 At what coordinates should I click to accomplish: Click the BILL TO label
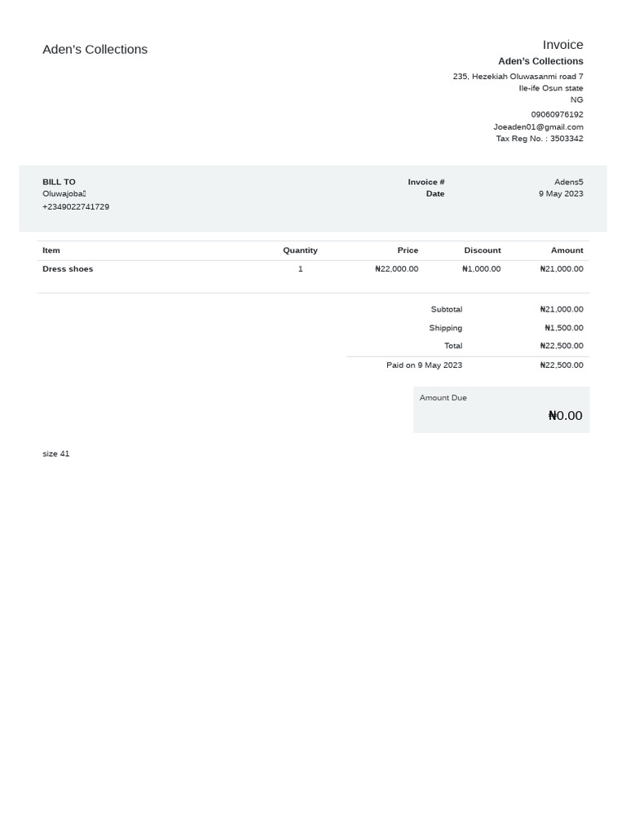[x=59, y=182]
